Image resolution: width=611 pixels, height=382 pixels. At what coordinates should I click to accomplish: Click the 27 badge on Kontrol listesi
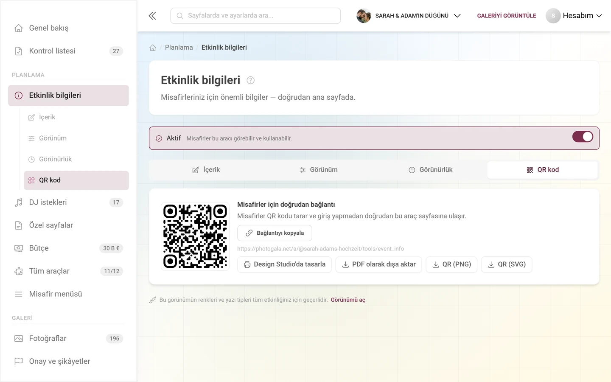click(116, 51)
